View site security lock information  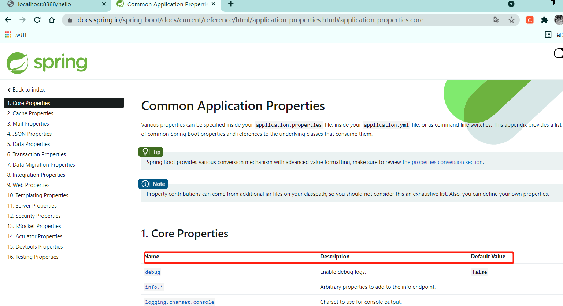pos(70,20)
